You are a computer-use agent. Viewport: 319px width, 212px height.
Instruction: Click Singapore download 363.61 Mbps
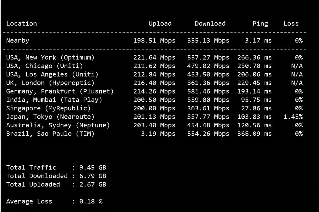pyautogui.click(x=208, y=108)
